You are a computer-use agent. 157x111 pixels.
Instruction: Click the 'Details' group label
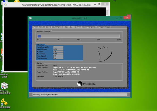click(39, 63)
